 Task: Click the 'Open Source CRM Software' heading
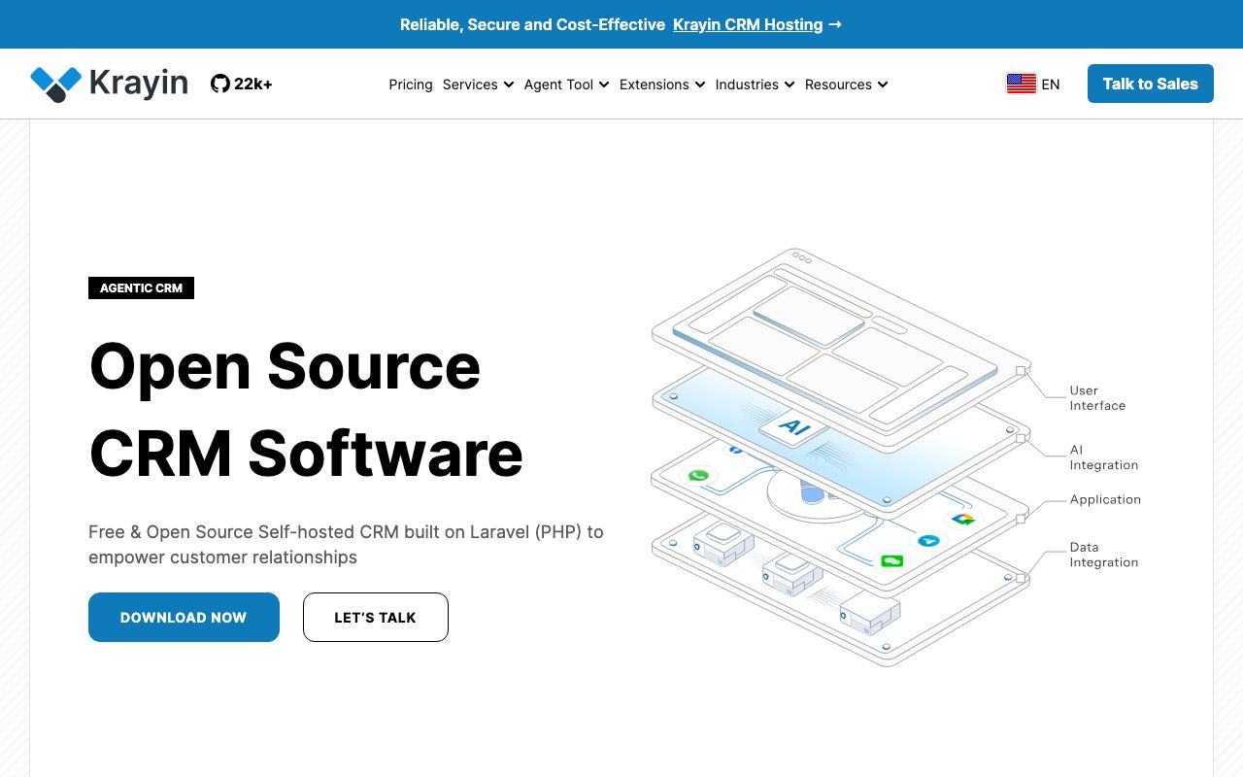pos(306,409)
